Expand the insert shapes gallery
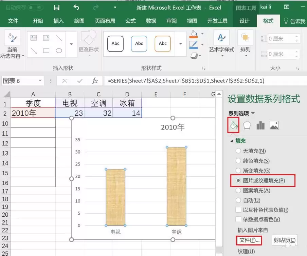Viewport: 307px width, 256px height. coord(71,44)
